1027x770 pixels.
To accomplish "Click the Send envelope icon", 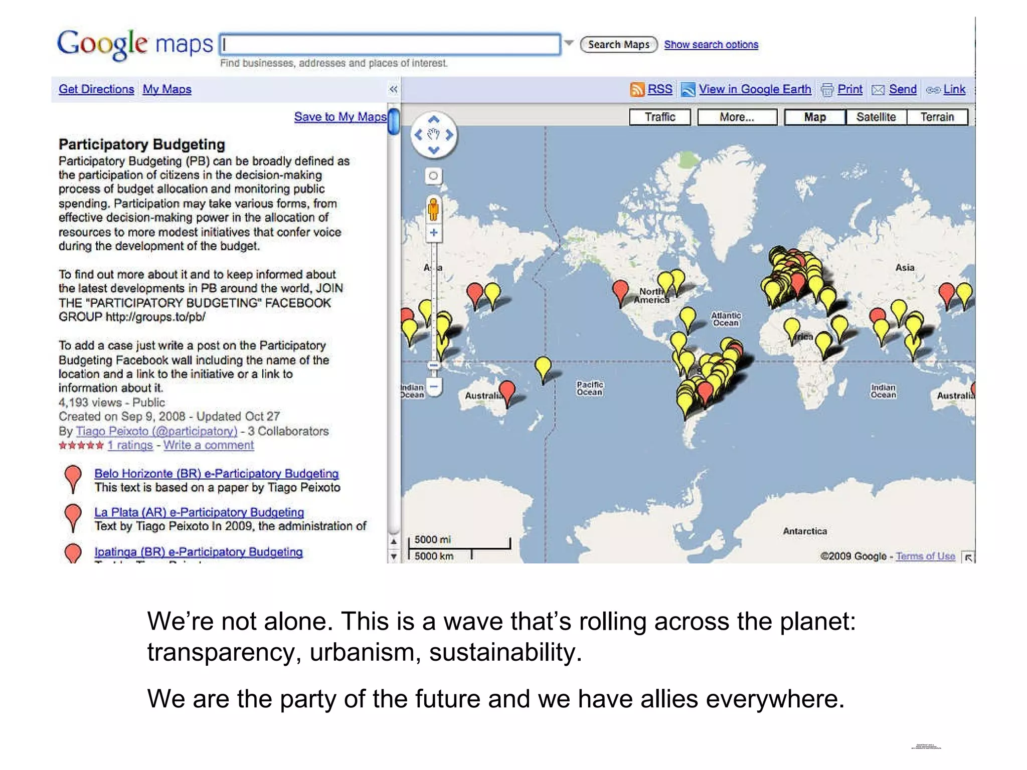I will coord(878,90).
